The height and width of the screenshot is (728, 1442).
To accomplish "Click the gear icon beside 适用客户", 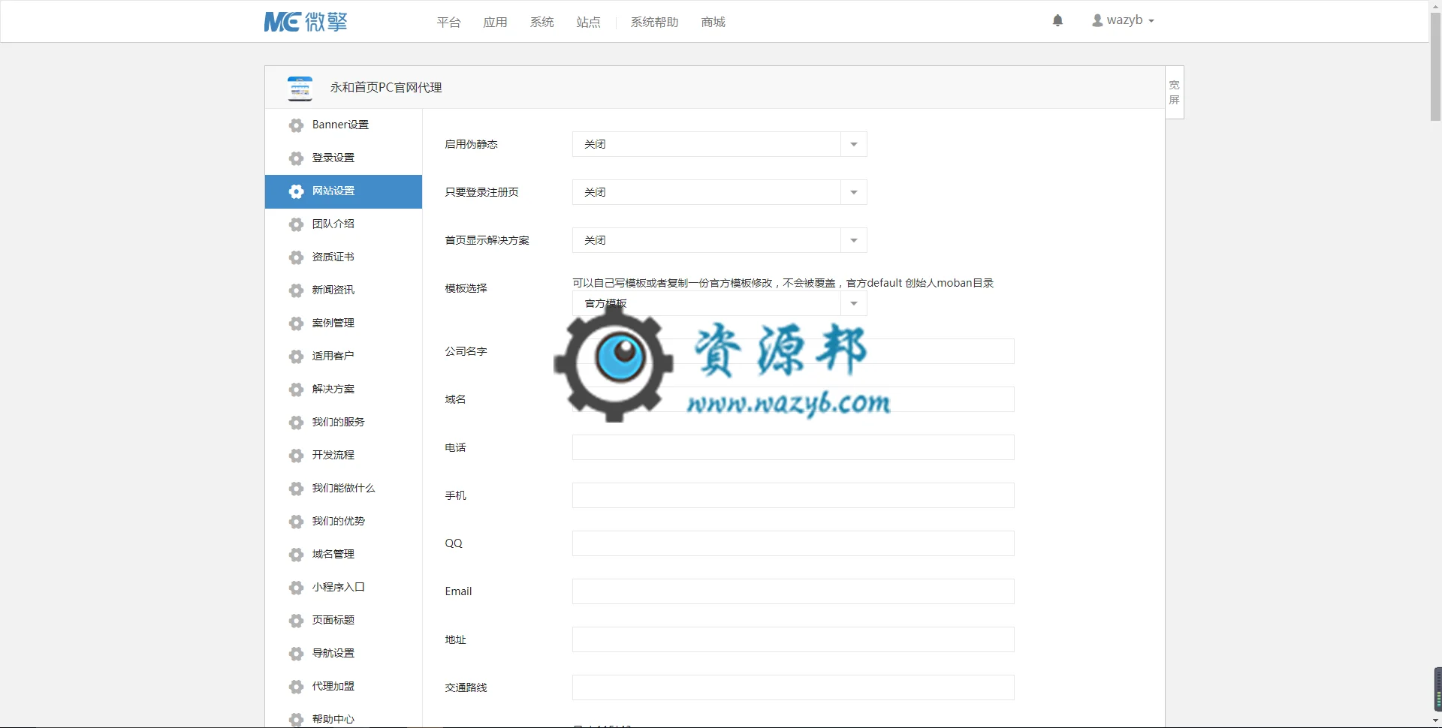I will 297,356.
